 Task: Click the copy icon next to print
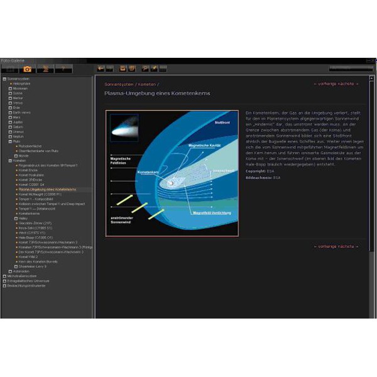[132, 68]
